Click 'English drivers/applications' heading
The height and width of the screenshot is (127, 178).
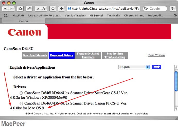pos(32,67)
